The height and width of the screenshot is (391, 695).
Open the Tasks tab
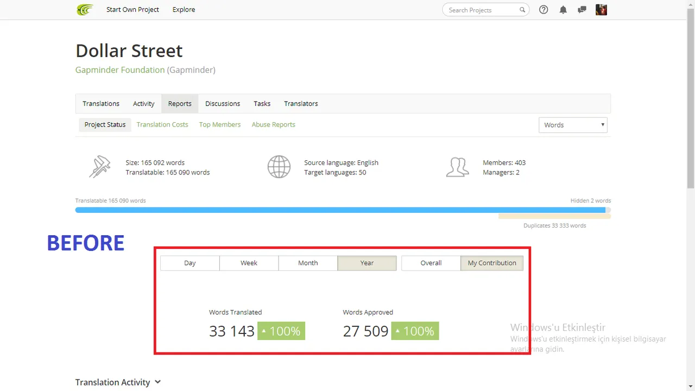coord(262,104)
